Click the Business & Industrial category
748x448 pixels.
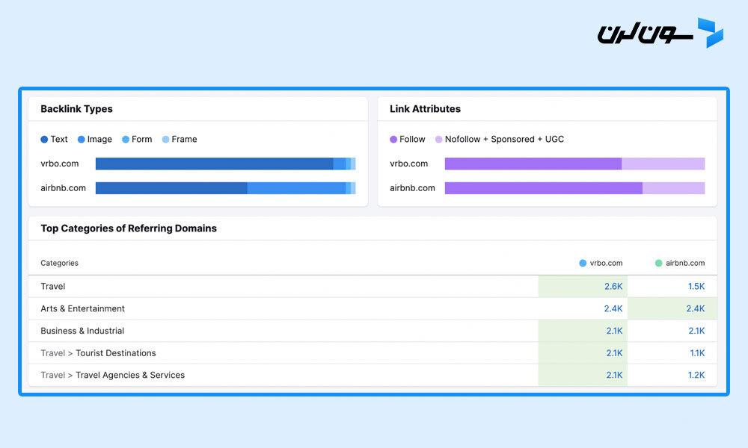(x=82, y=331)
